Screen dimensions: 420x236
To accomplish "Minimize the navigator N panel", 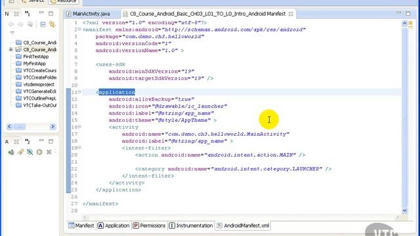I will tap(41, 12).
